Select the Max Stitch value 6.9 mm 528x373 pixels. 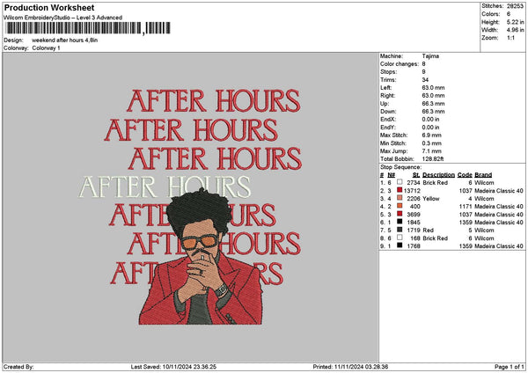(x=431, y=135)
